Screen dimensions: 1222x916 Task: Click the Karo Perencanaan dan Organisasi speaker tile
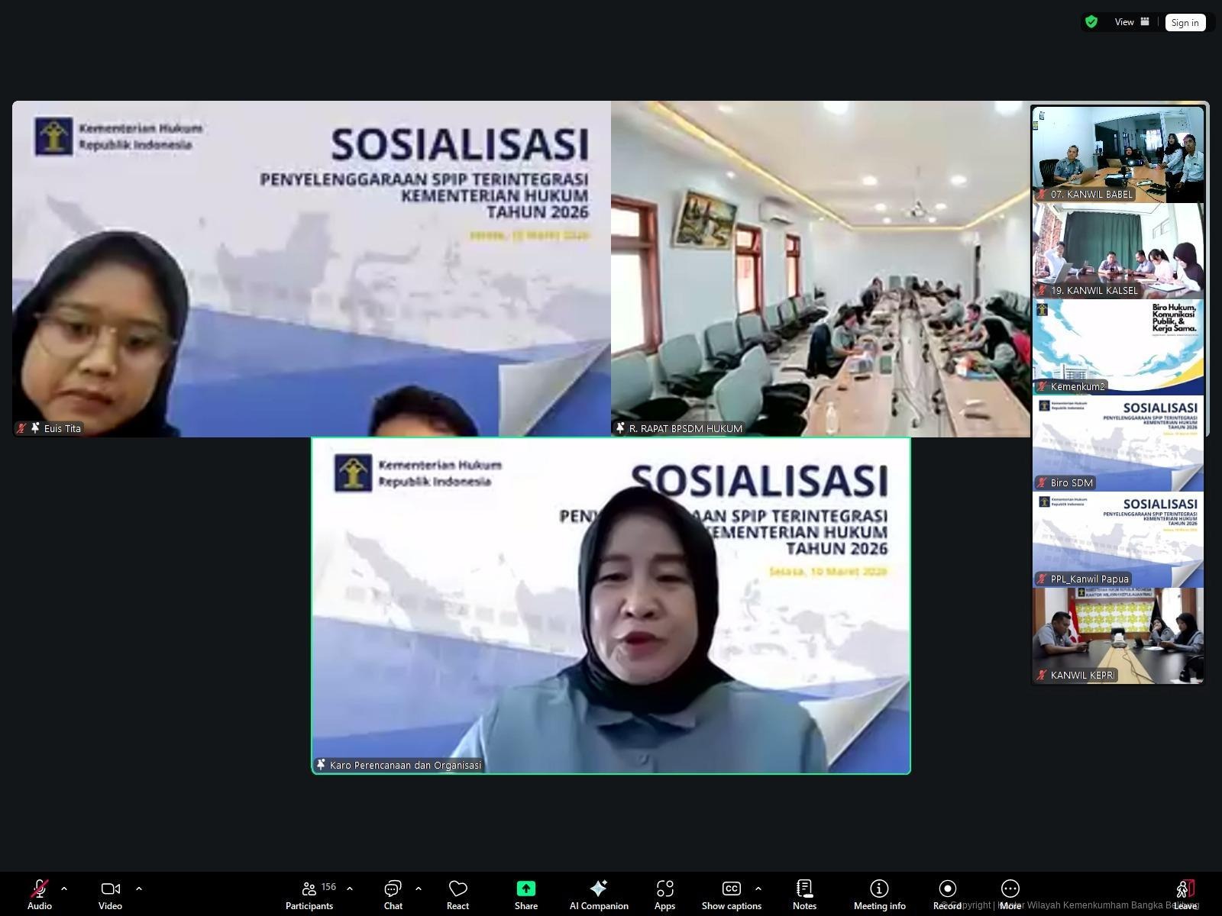coord(611,605)
